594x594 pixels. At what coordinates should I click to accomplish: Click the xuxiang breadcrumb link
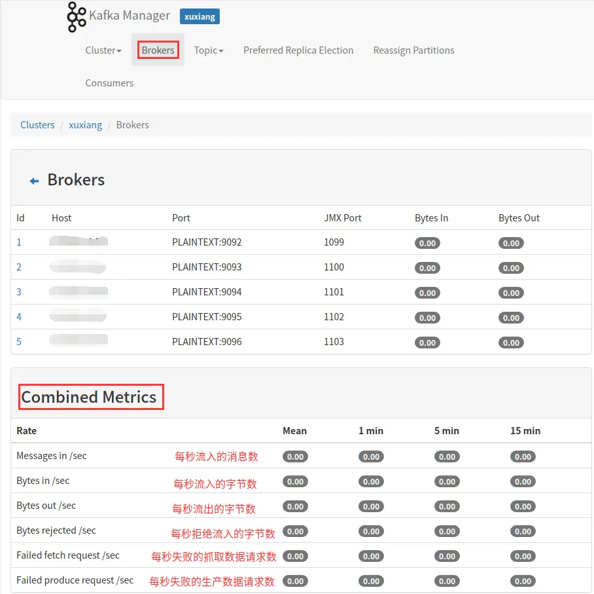pos(85,125)
